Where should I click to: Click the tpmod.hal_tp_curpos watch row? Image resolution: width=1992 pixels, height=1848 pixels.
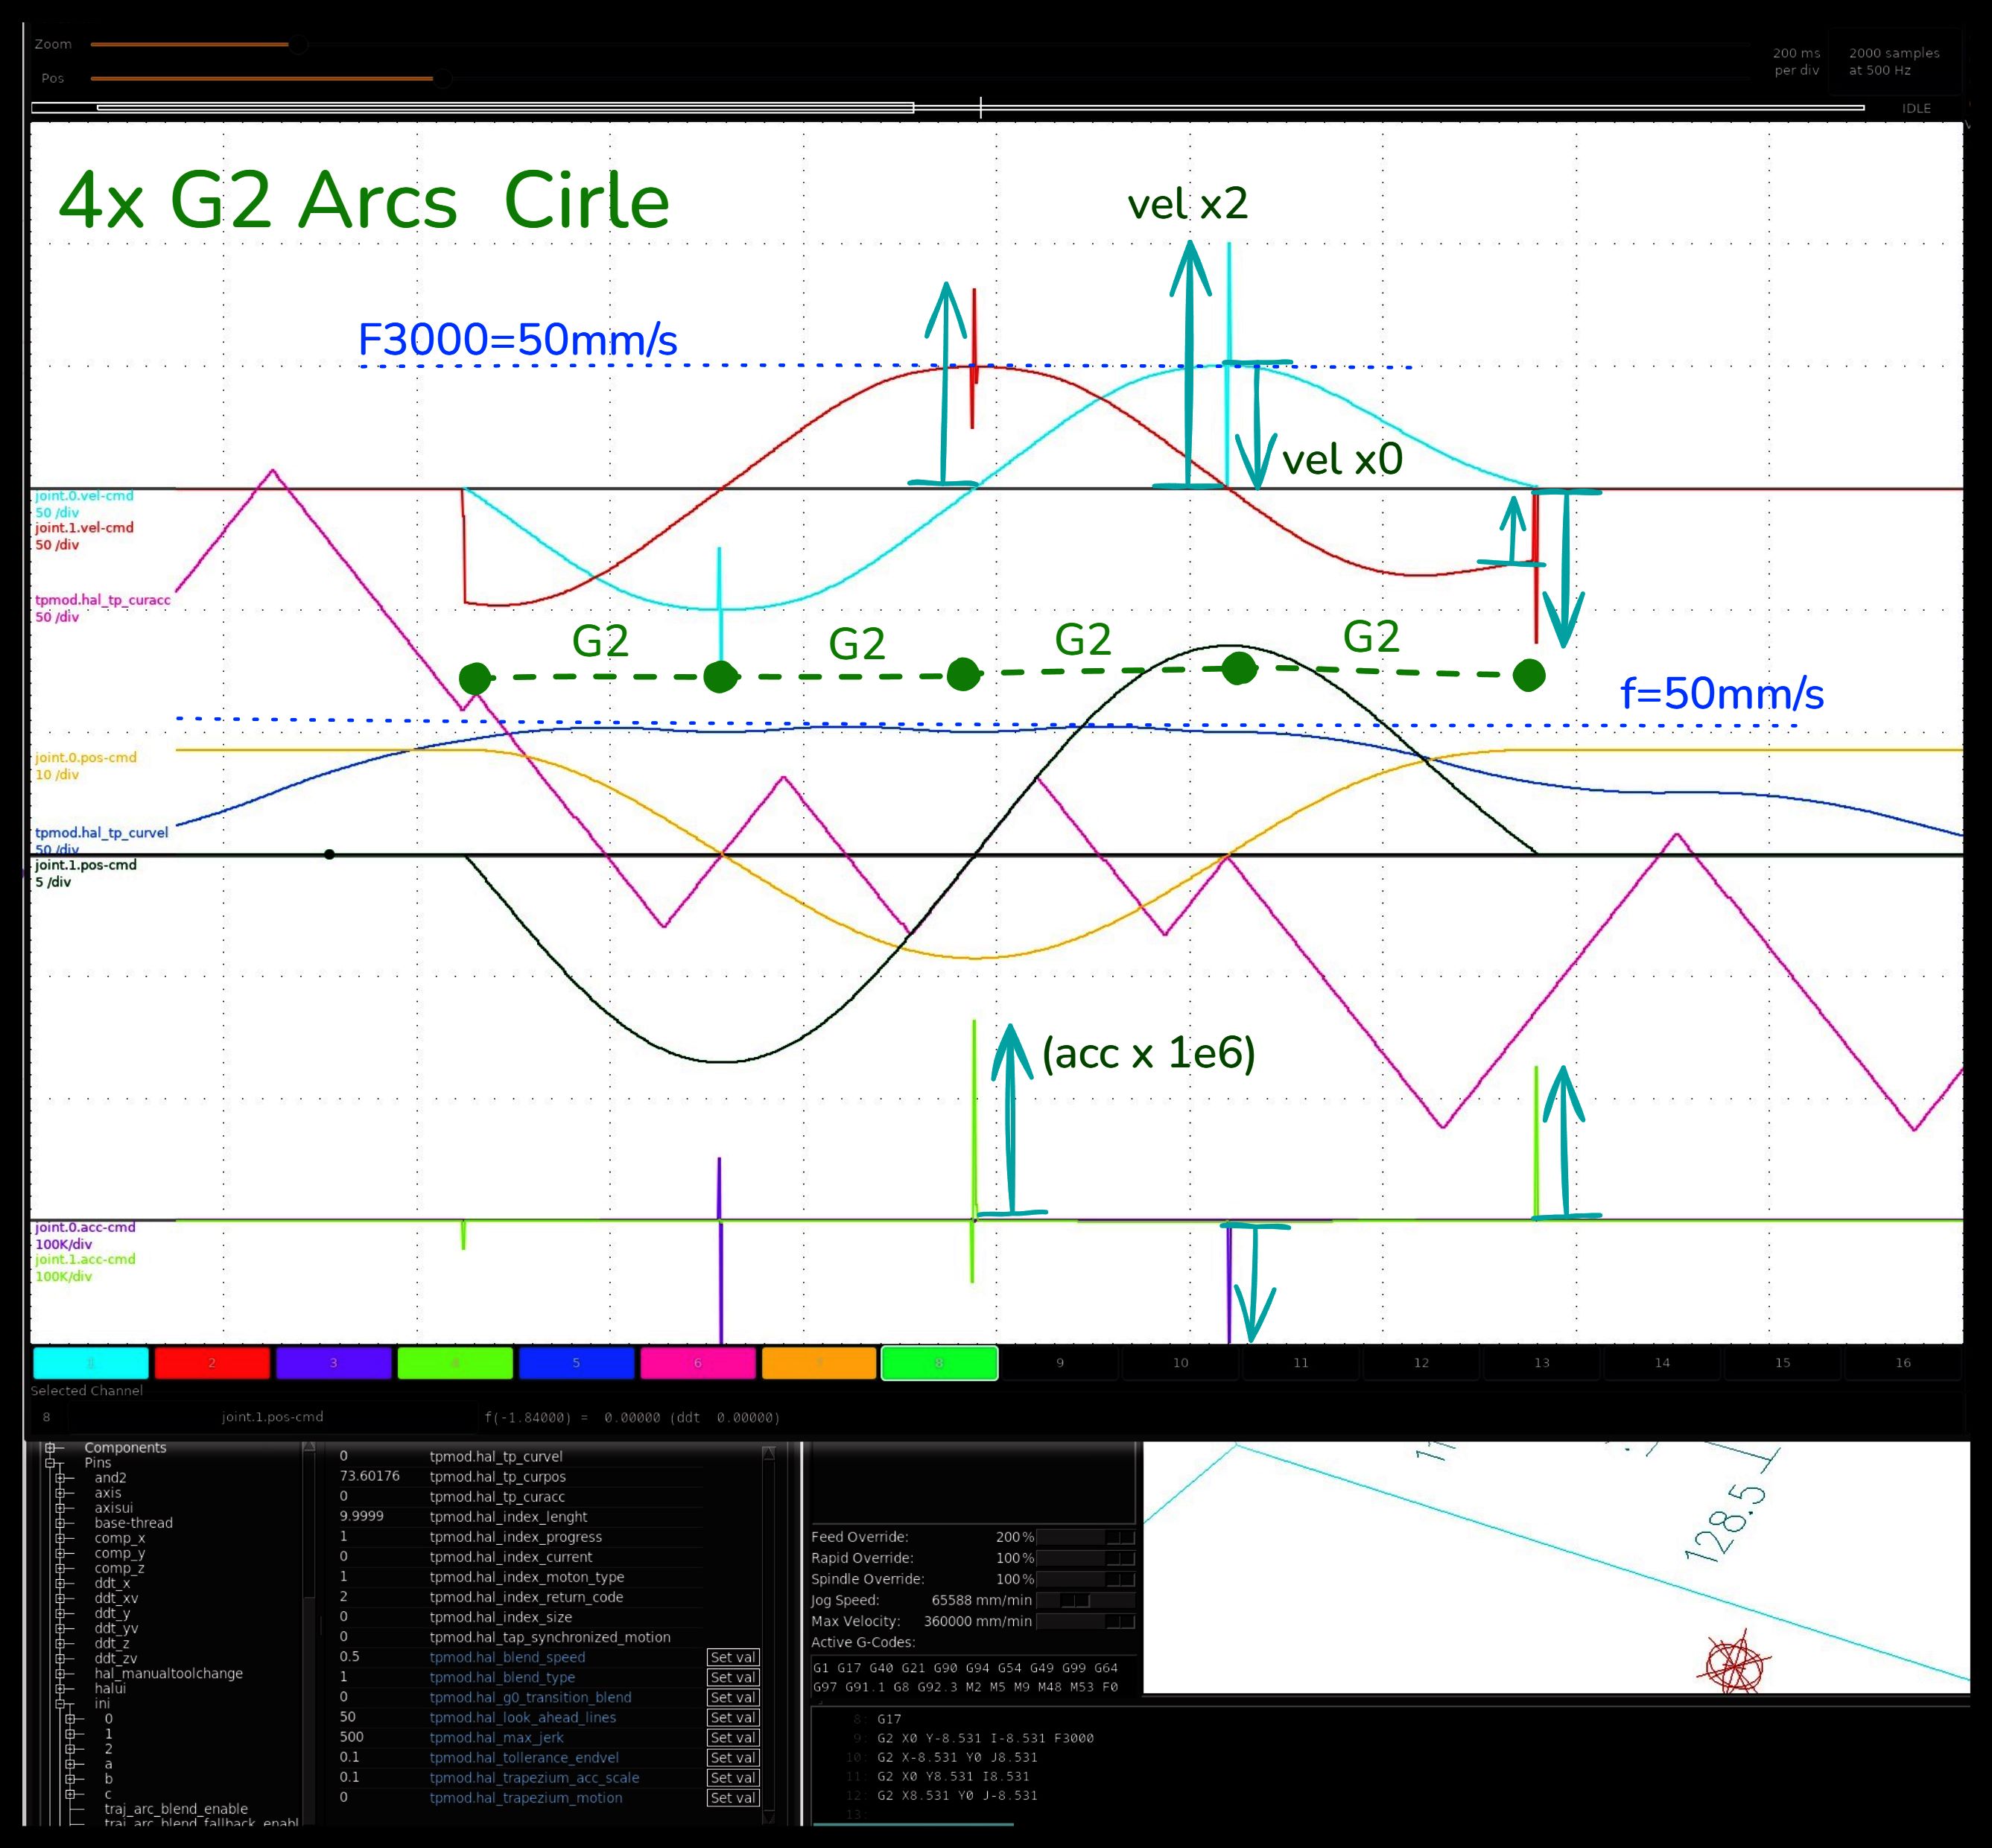click(520, 1476)
